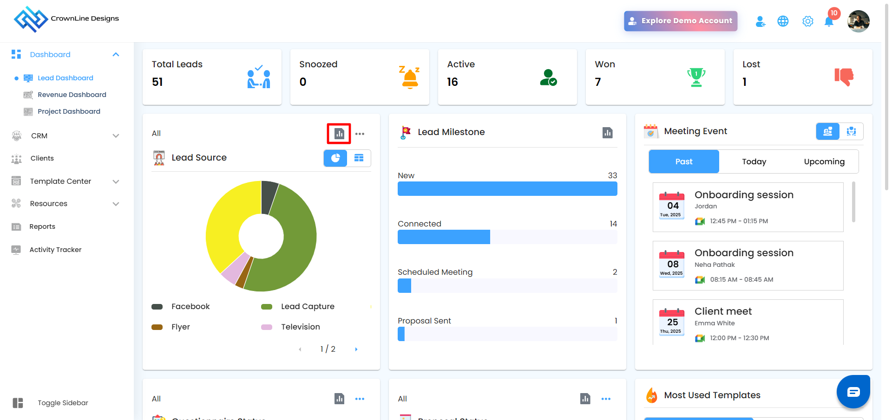Go to next legend page arrow
Image resolution: width=892 pixels, height=420 pixels.
pyautogui.click(x=356, y=349)
